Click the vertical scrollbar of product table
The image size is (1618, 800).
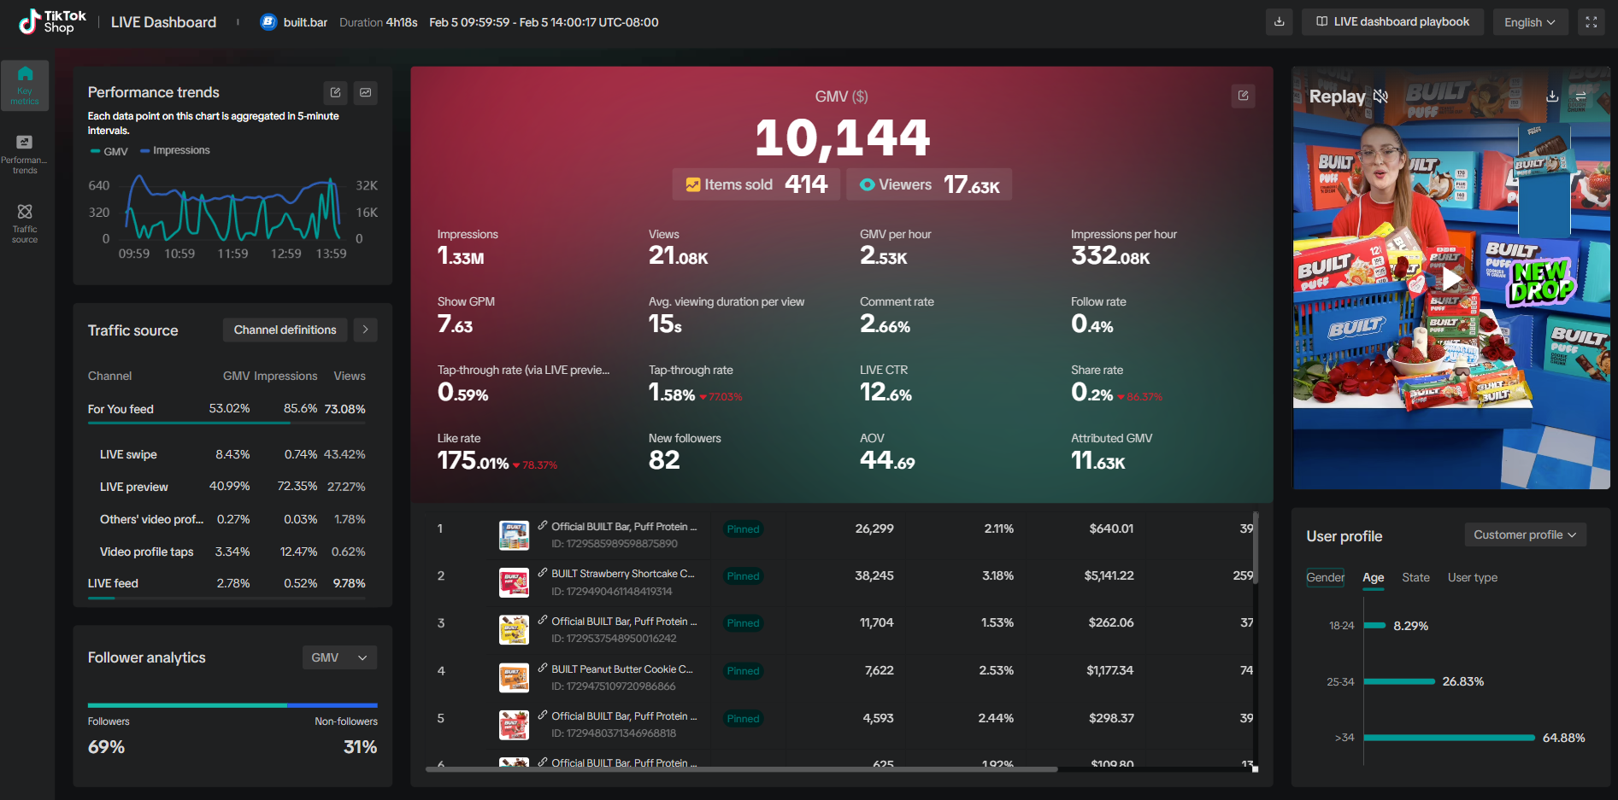[1256, 546]
